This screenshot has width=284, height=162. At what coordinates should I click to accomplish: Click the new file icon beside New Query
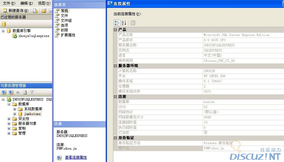pos(35,11)
